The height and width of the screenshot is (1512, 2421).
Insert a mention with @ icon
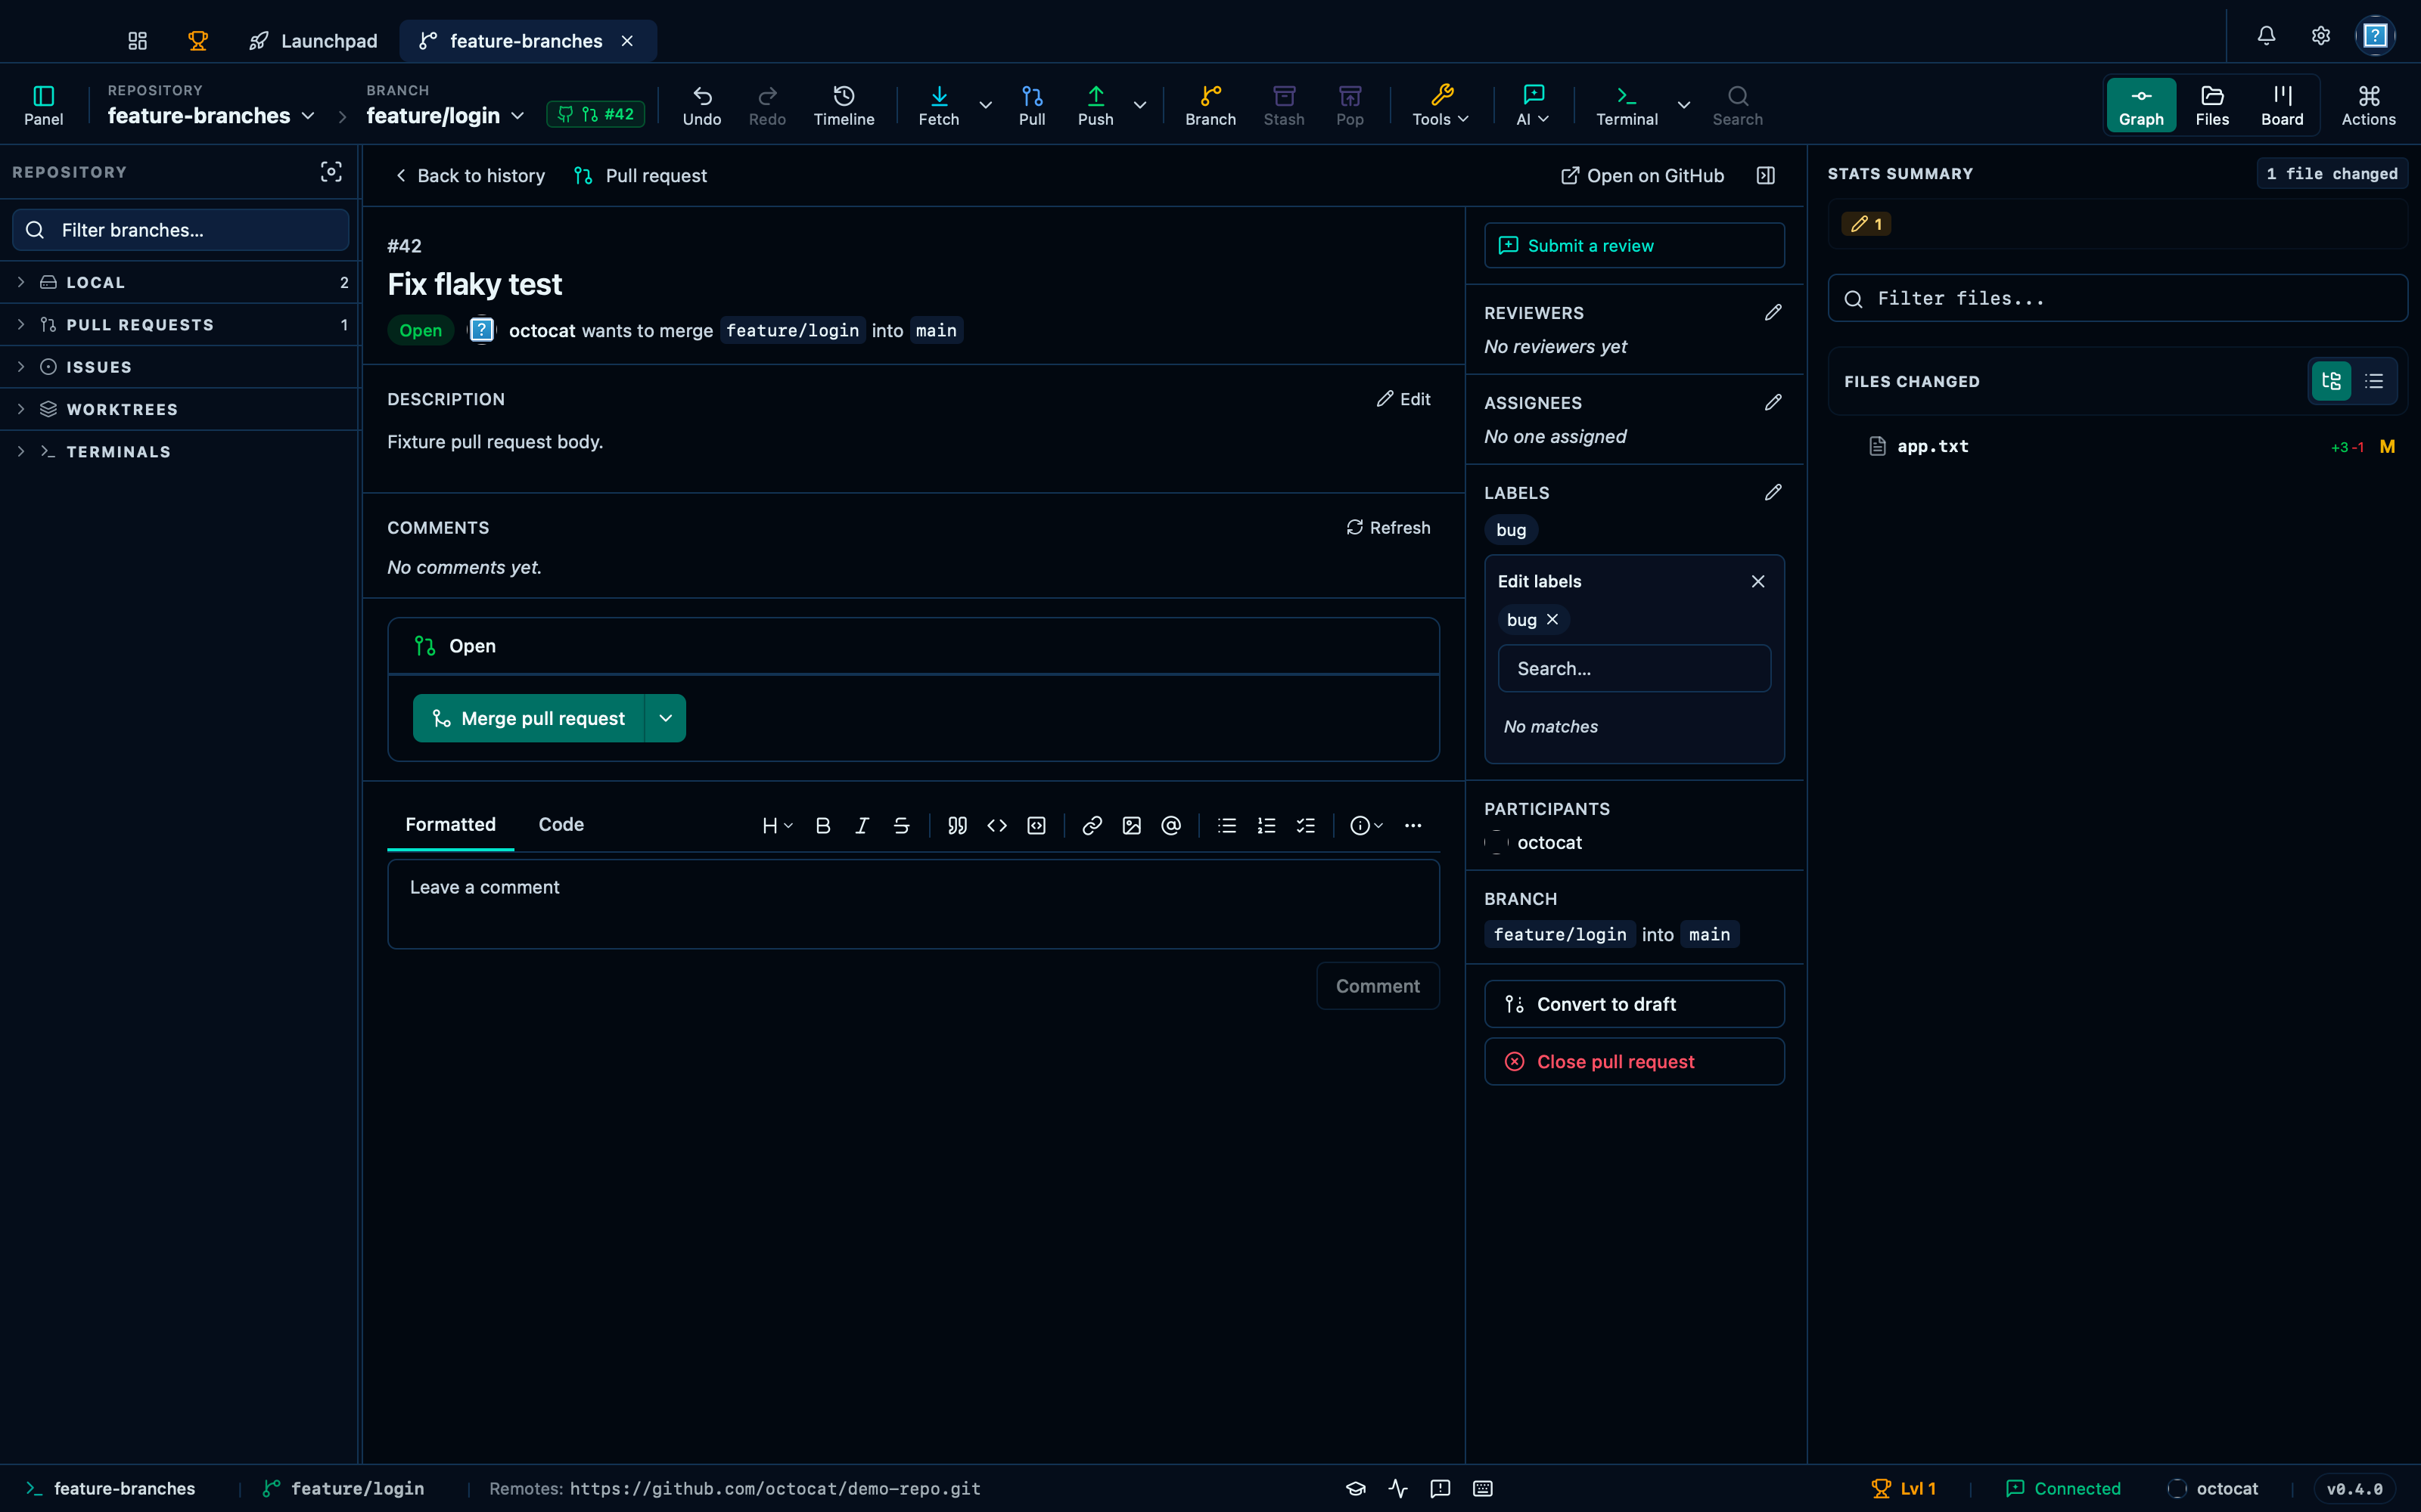(1171, 826)
